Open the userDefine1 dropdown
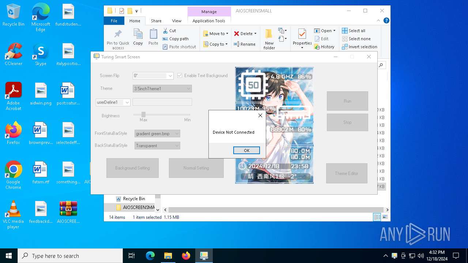The height and width of the screenshot is (263, 468). [127, 103]
